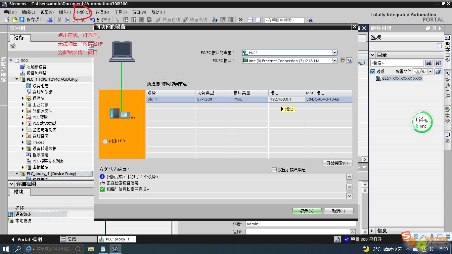Click catalog search downward icon

(x=429, y=63)
